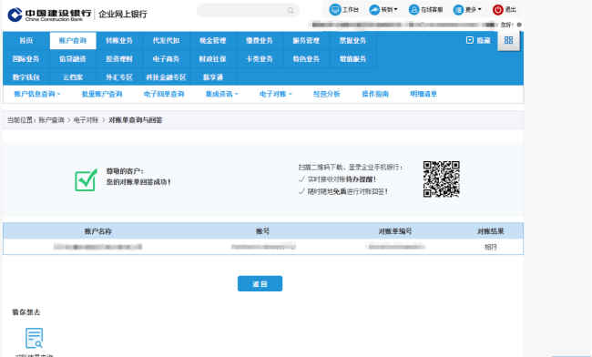Open the 操作指南 link
The width and height of the screenshot is (592, 357).
(375, 94)
